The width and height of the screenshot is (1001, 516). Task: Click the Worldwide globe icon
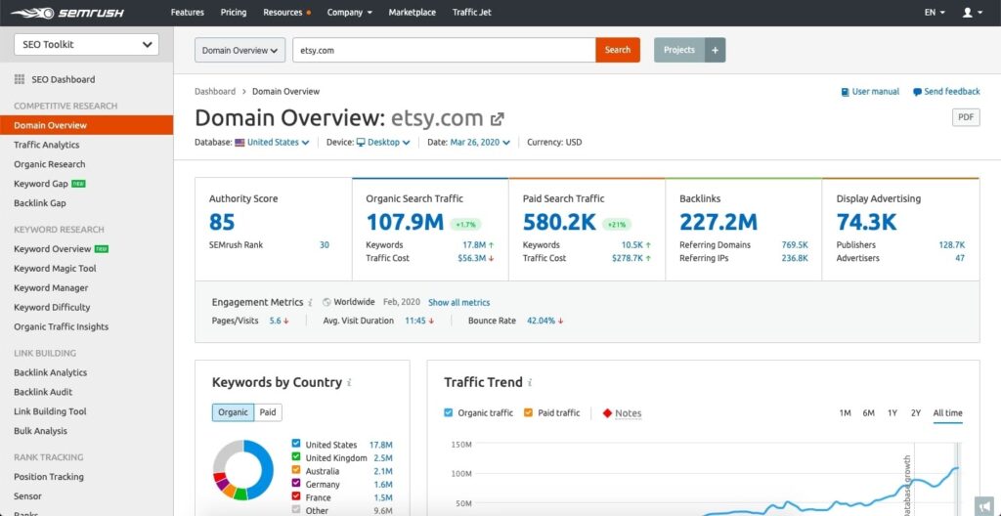coord(326,302)
